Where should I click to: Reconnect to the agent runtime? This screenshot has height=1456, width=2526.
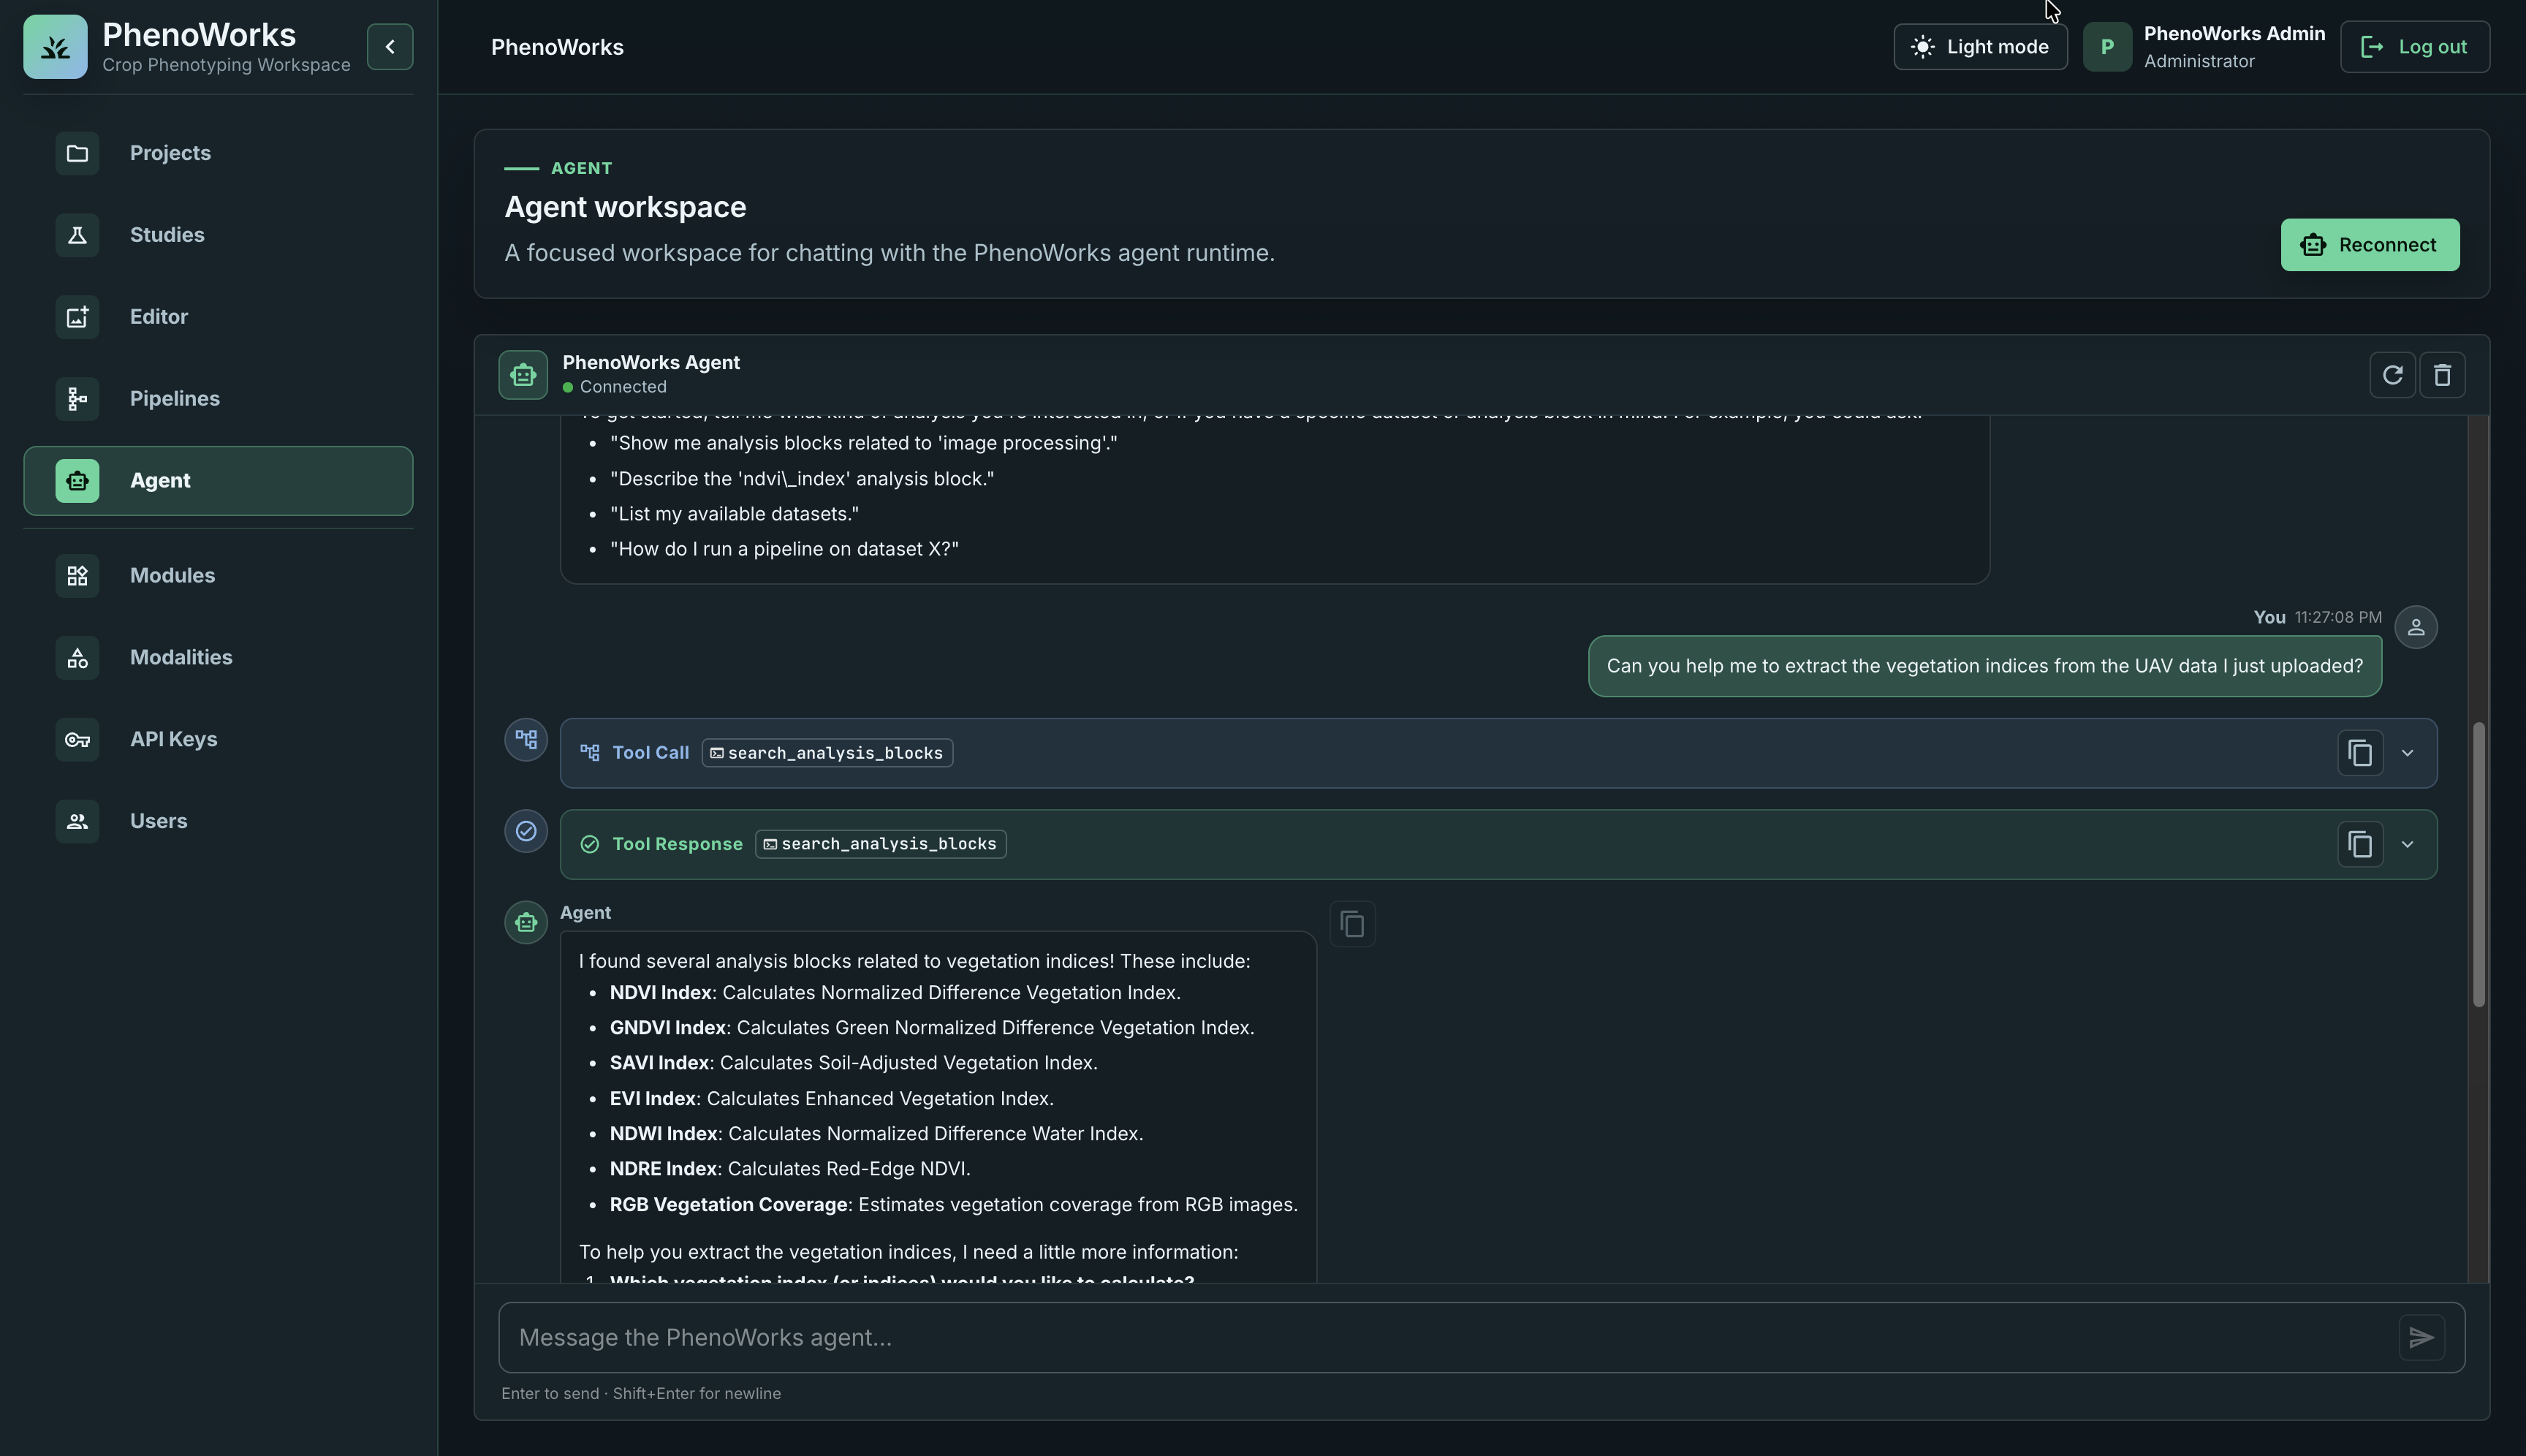[2369, 245]
